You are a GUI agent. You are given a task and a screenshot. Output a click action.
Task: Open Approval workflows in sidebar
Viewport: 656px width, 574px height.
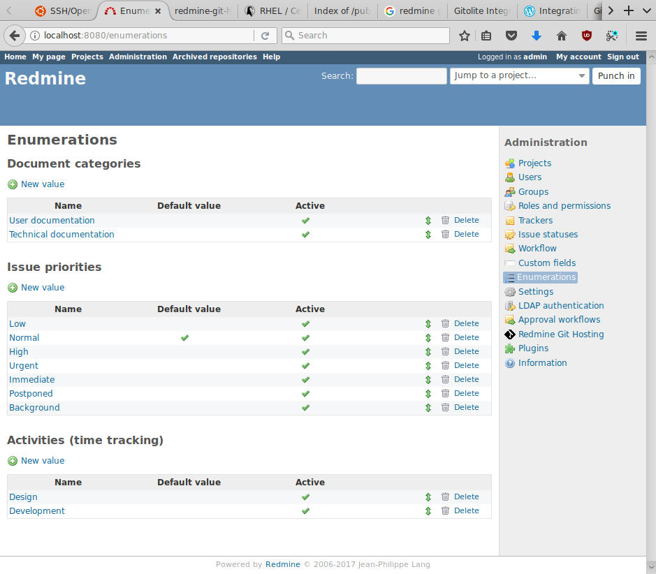[x=559, y=320]
